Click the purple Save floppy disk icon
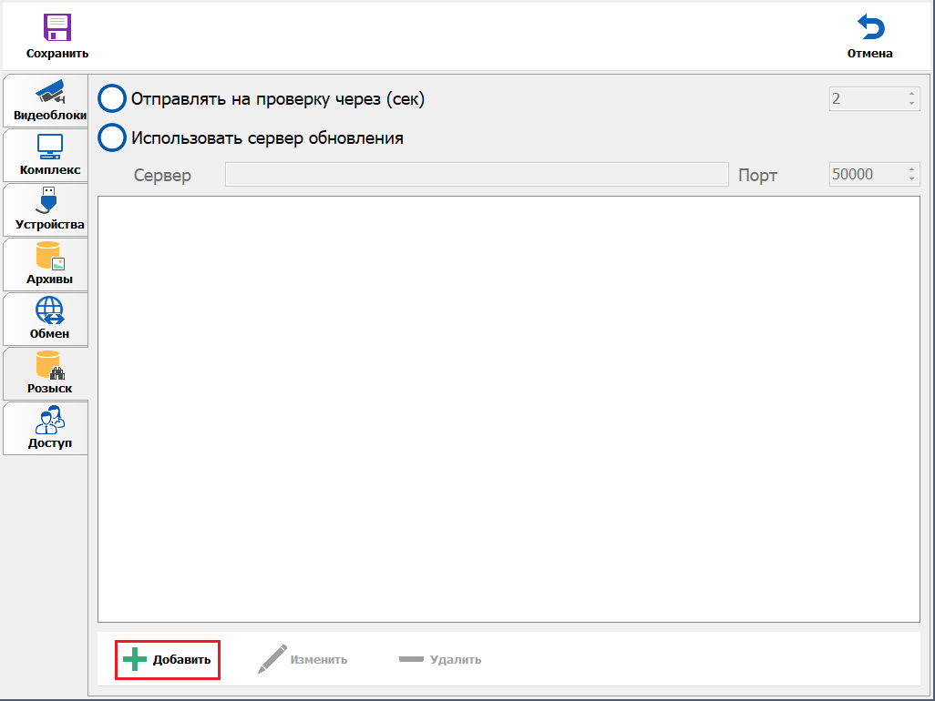The height and width of the screenshot is (701, 935). click(x=57, y=27)
